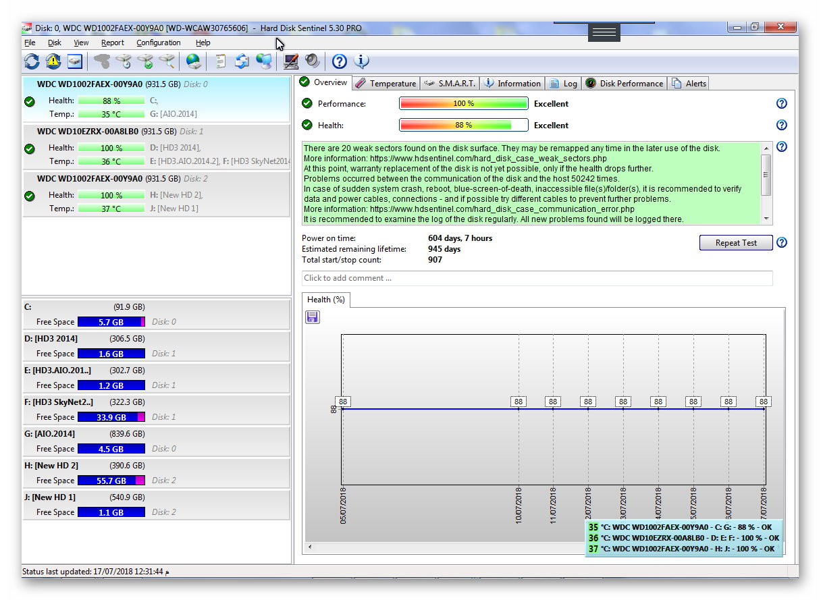The height and width of the screenshot is (600, 821).
Task: Click the help icon next to Repeat Test
Action: (x=782, y=242)
